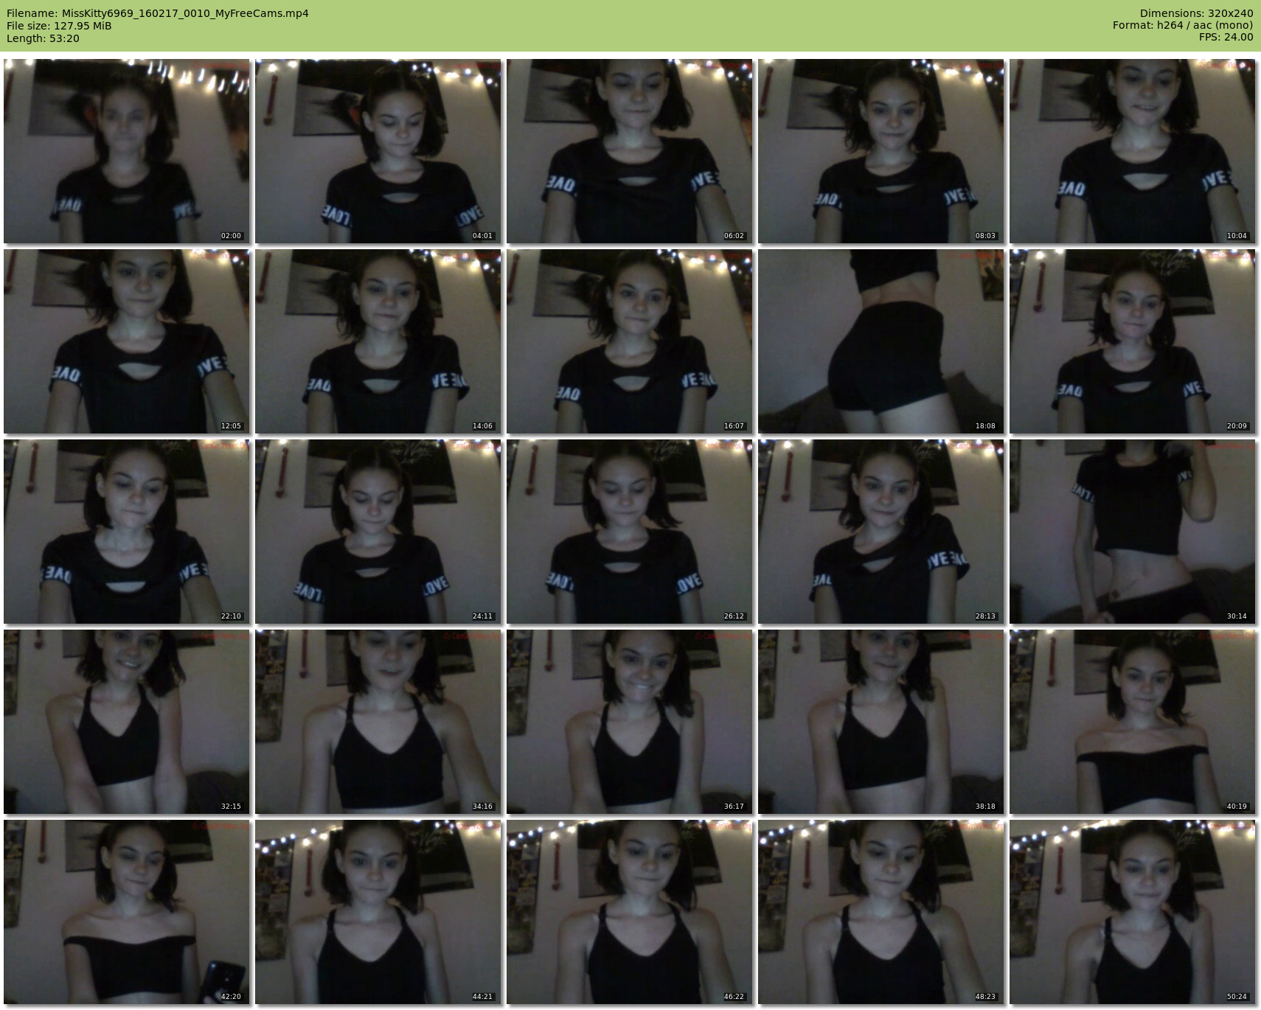This screenshot has height=1010, width=1261.
Task: Click the frame timestamped 48:23
Action: click(x=881, y=912)
